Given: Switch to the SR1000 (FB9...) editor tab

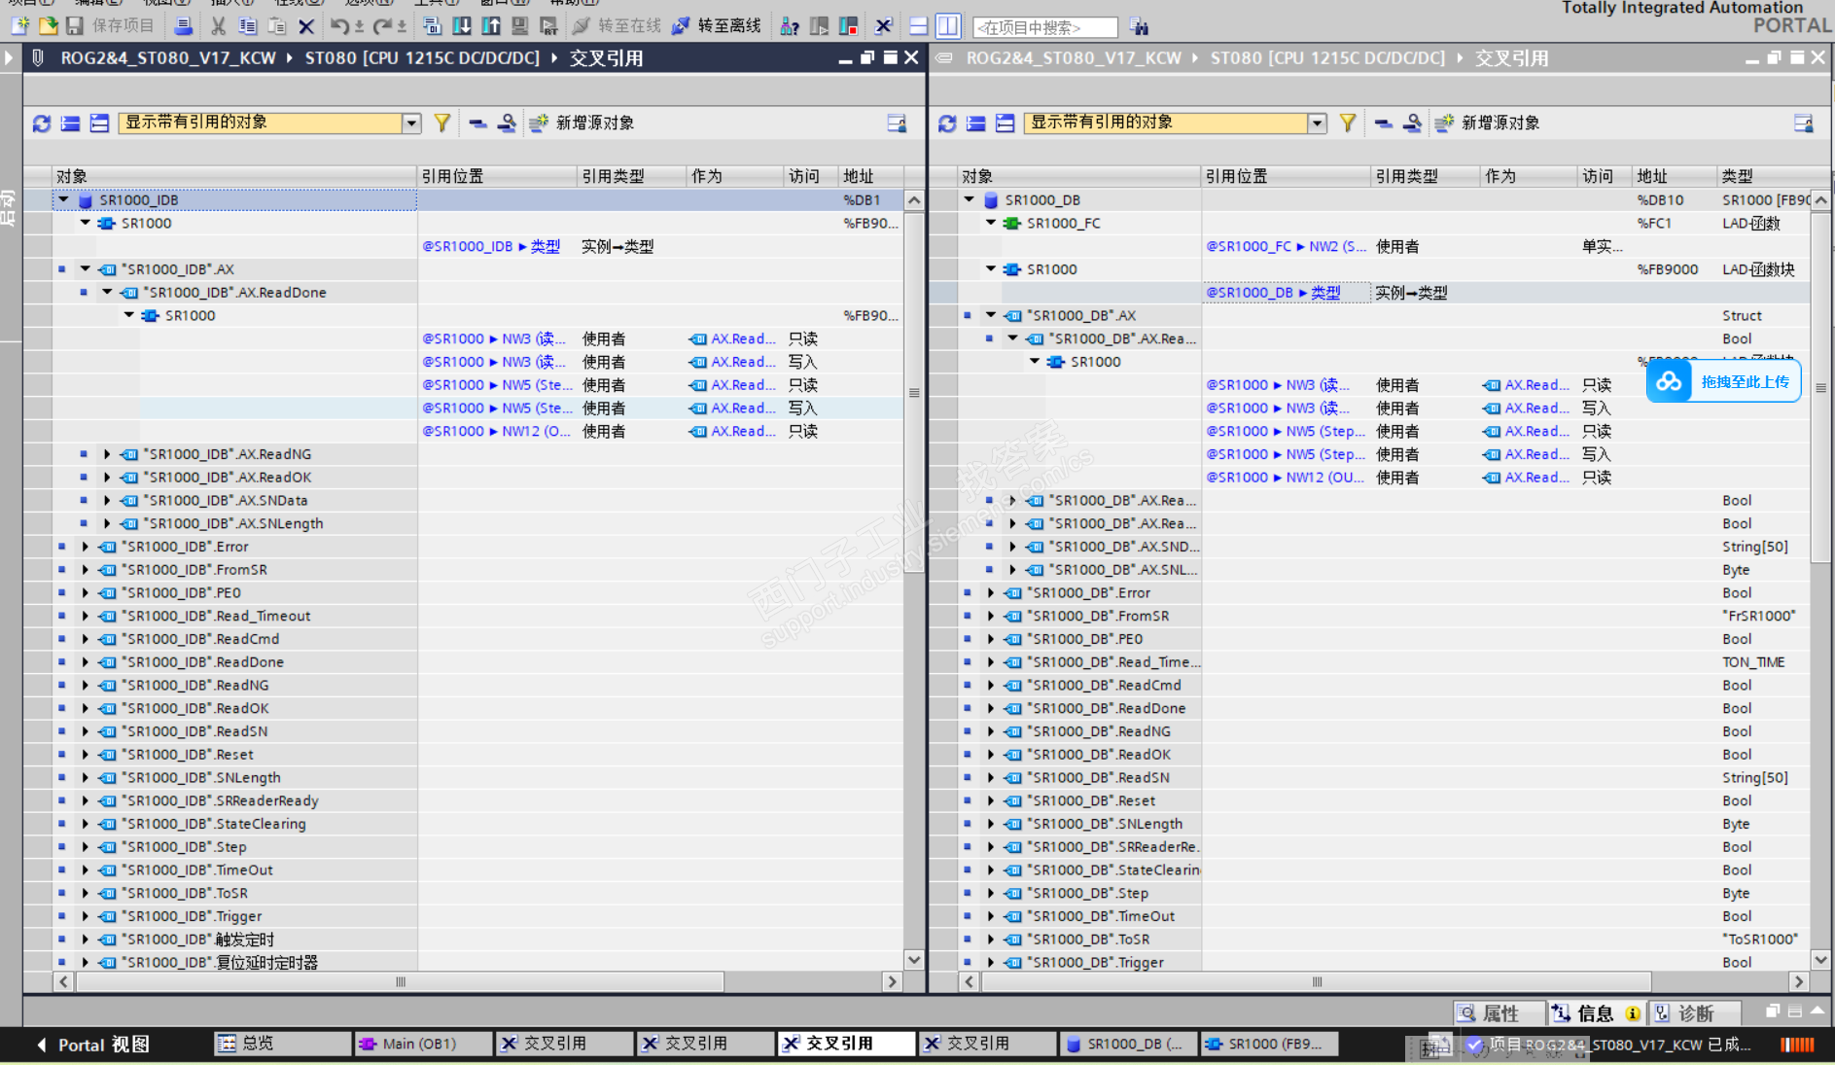Looking at the screenshot, I should [1269, 1044].
